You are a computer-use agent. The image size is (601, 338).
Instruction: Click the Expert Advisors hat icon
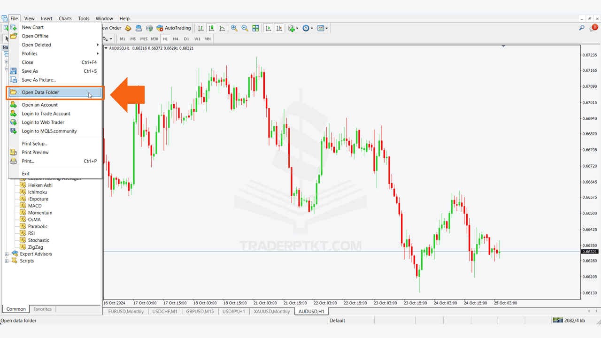point(15,254)
